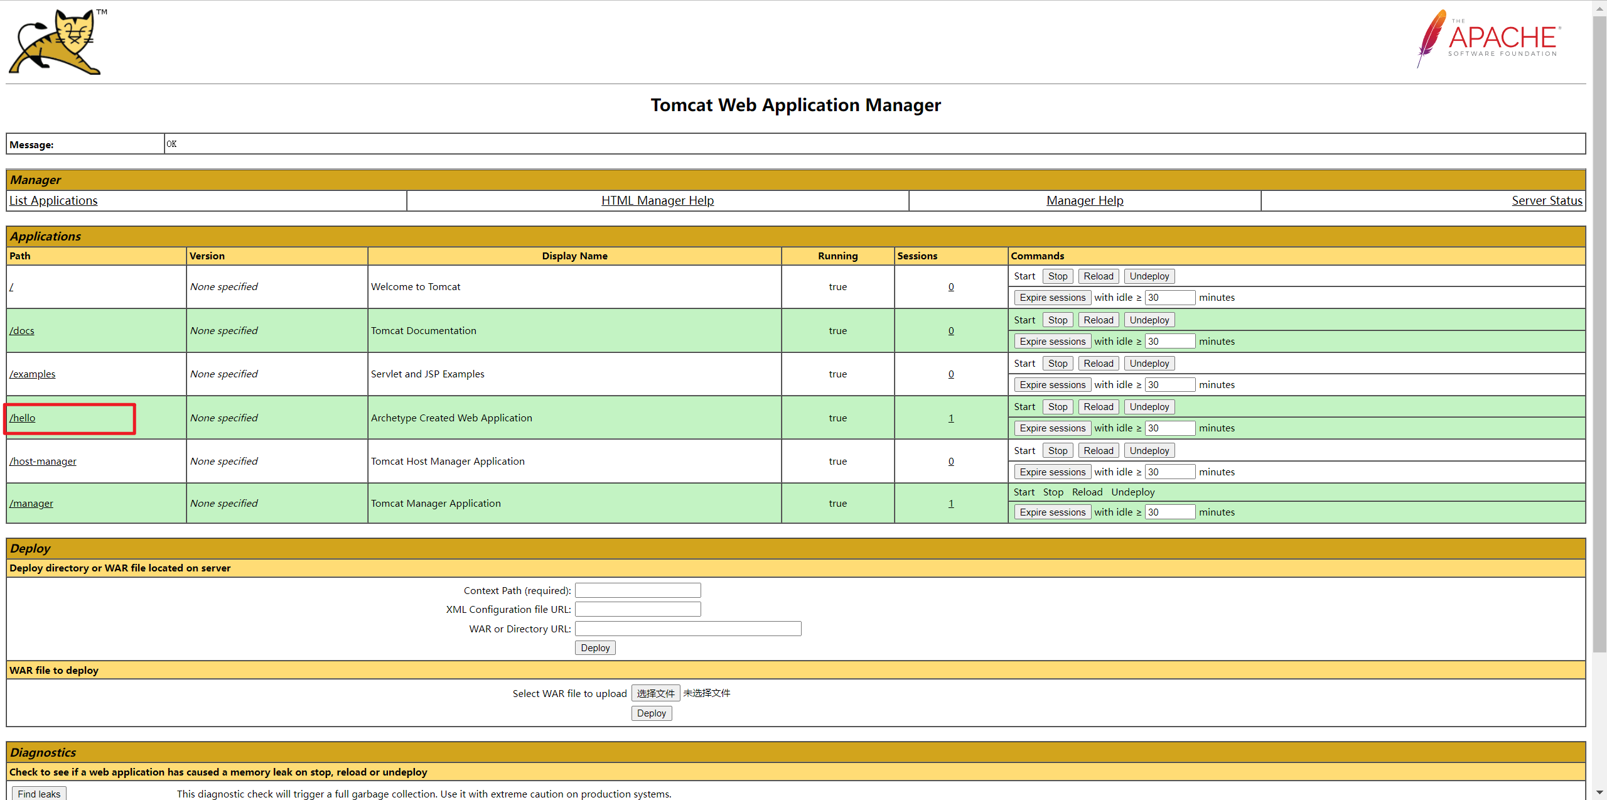The width and height of the screenshot is (1607, 800).
Task: Click Deploy under Select WAR file upload
Action: (652, 713)
